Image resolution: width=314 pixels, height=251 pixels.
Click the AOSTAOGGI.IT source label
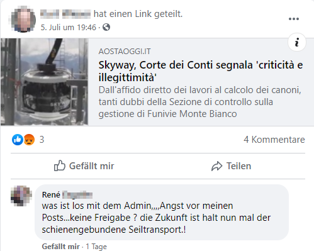pyautogui.click(x=125, y=52)
